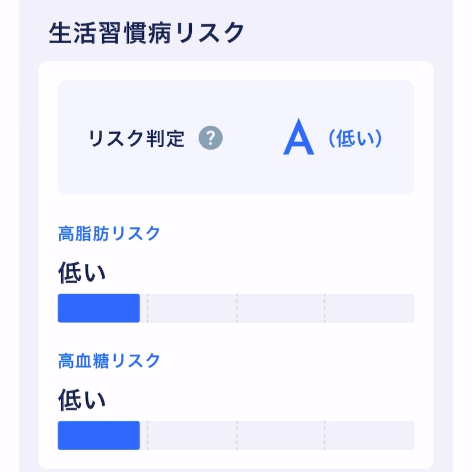This screenshot has width=472, height=472.
Task: Open the 高血糖リスク section label
Action: point(109,361)
